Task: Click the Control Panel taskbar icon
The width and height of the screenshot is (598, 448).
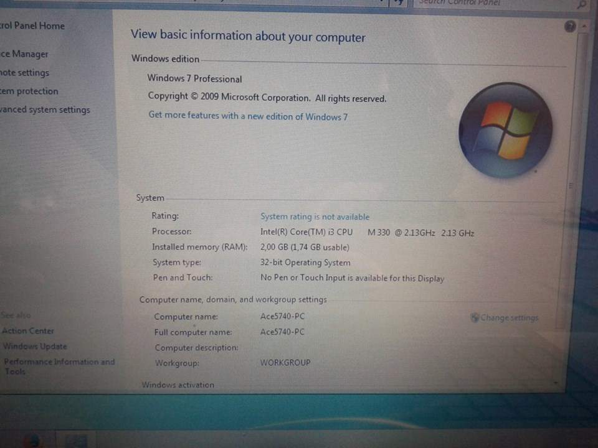Action: (x=76, y=441)
